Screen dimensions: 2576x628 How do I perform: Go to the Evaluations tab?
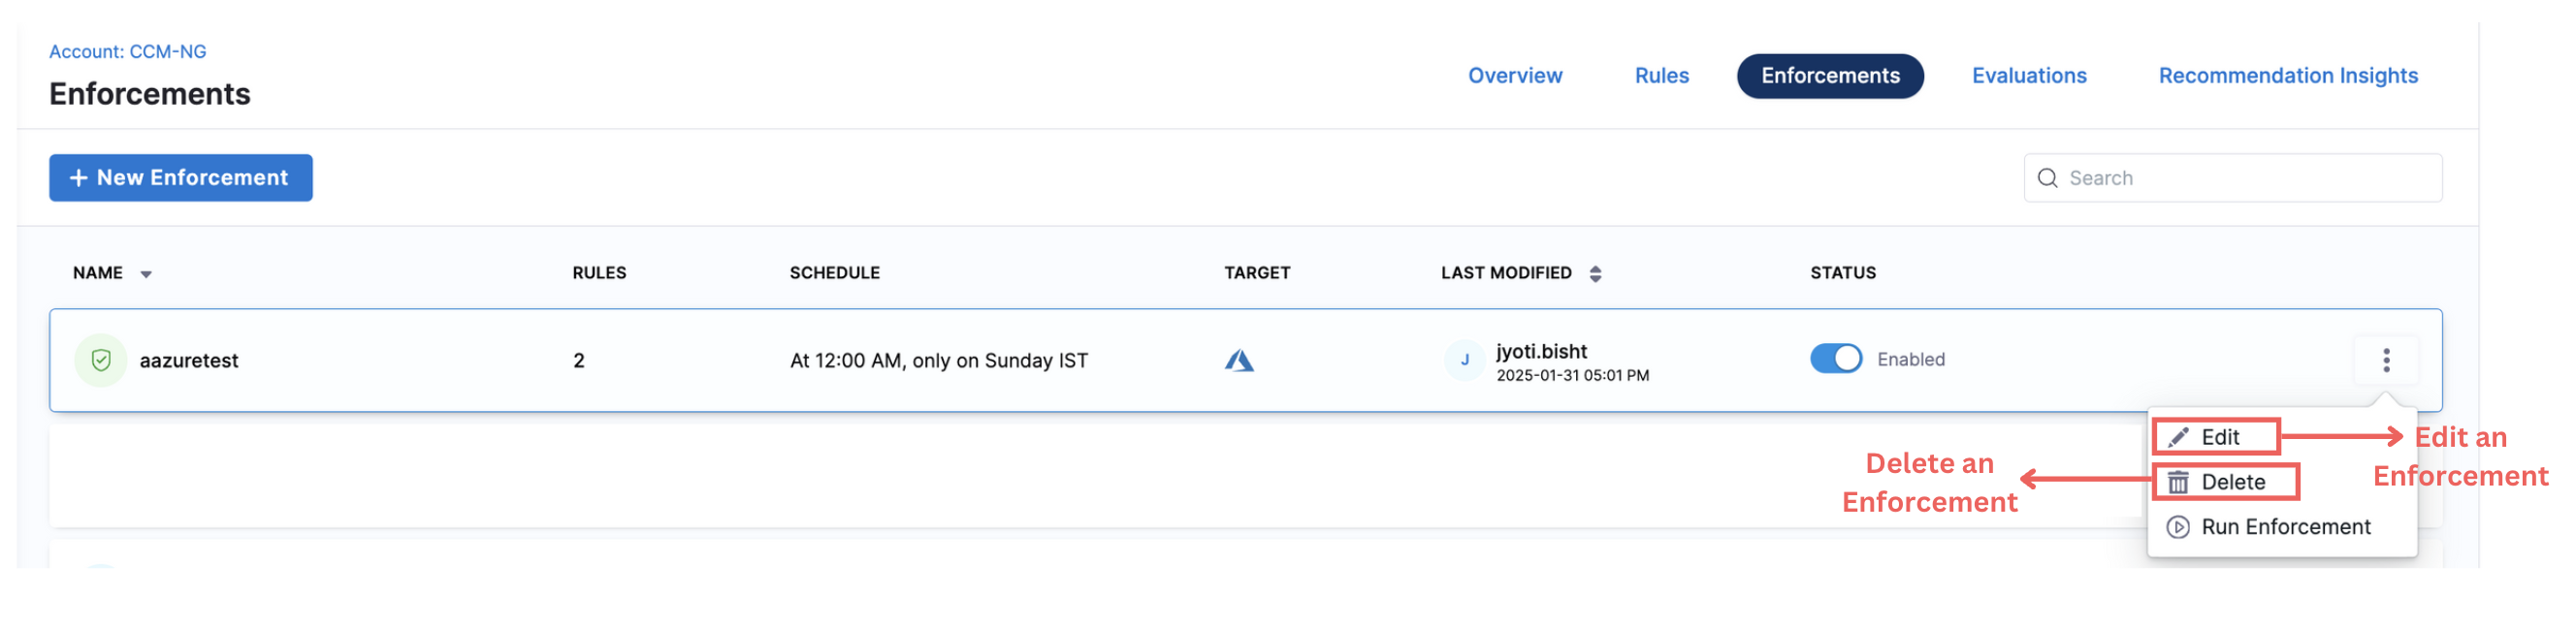[x=2028, y=76]
